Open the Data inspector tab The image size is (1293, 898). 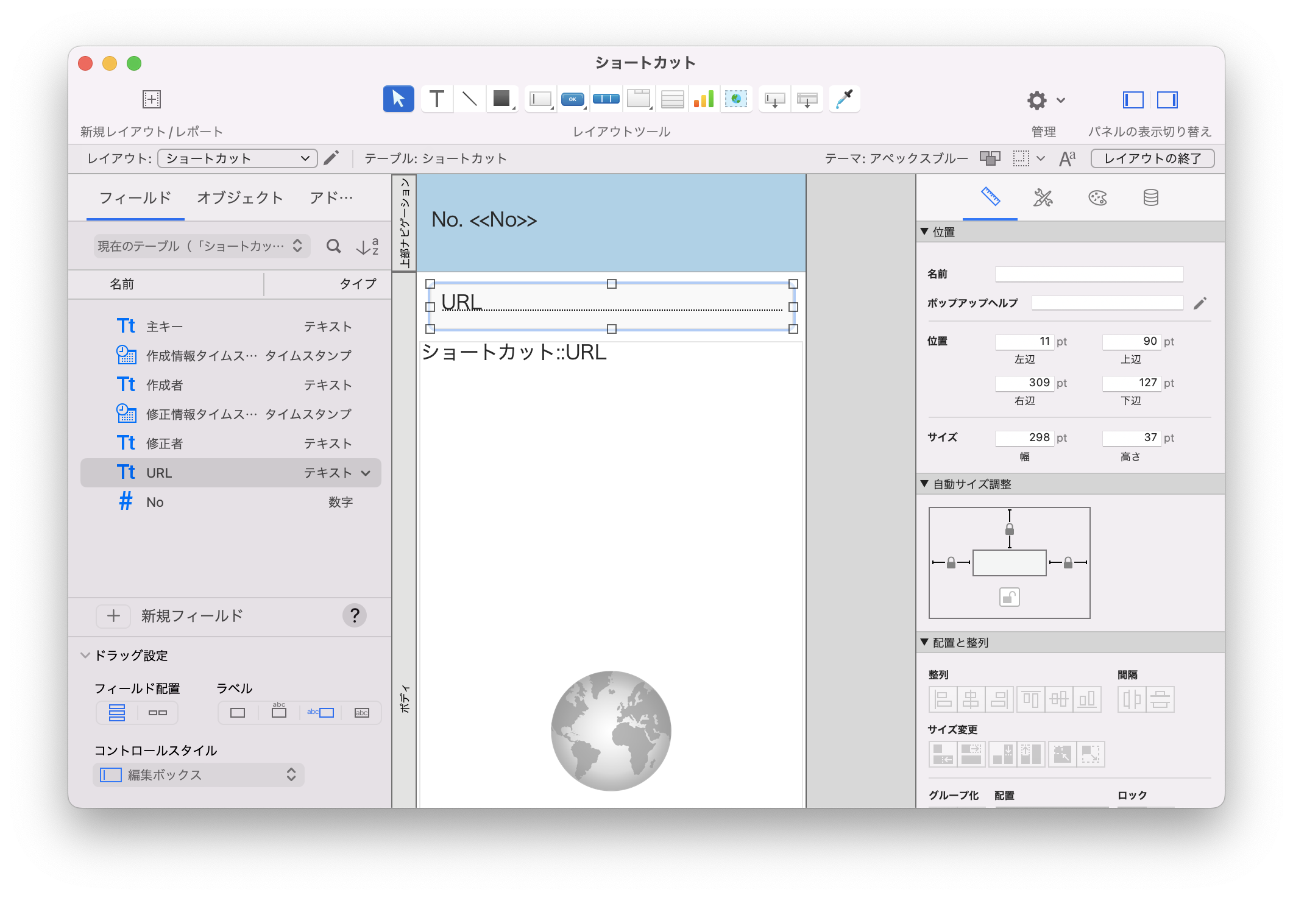[1150, 197]
